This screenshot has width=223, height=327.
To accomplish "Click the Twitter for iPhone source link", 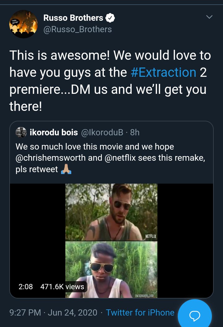I will 140,313.
